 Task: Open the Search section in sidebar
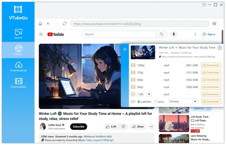click(18, 34)
